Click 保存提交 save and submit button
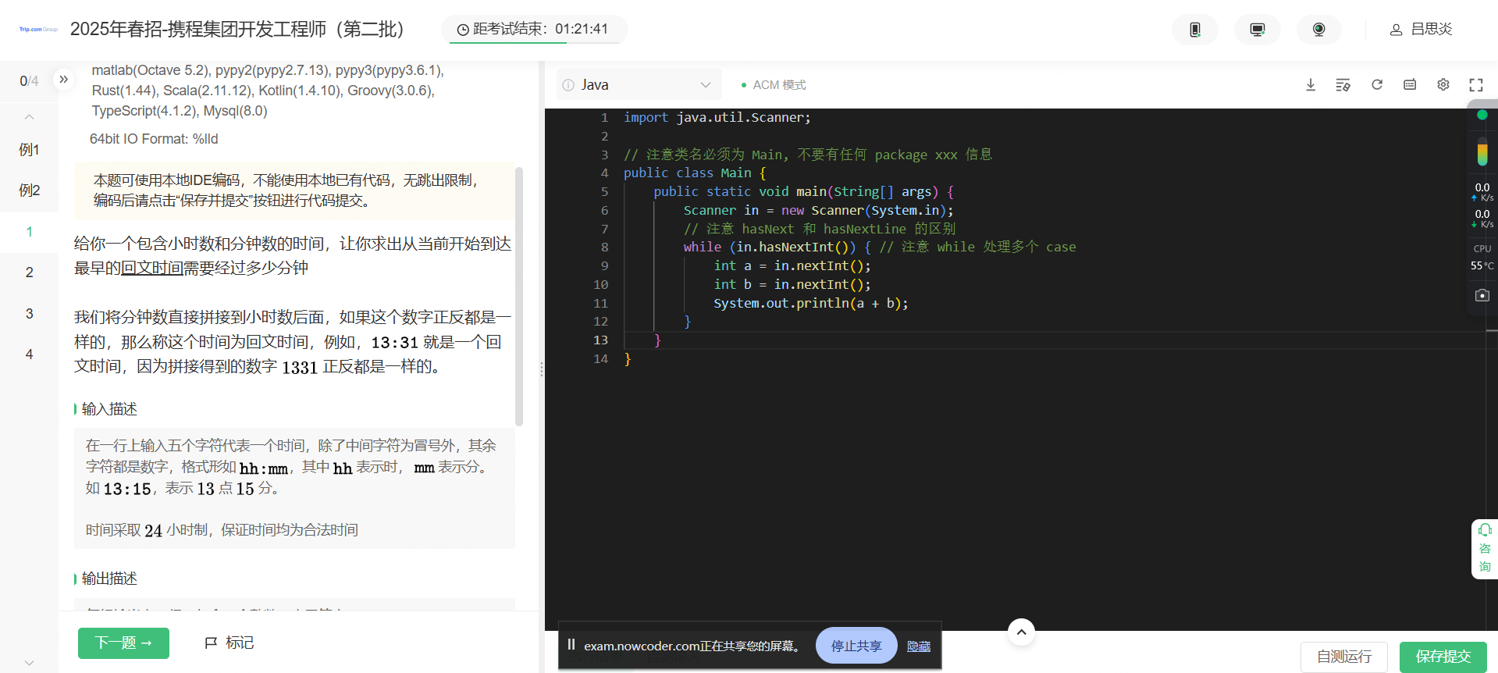The image size is (1498, 673). 1443,657
